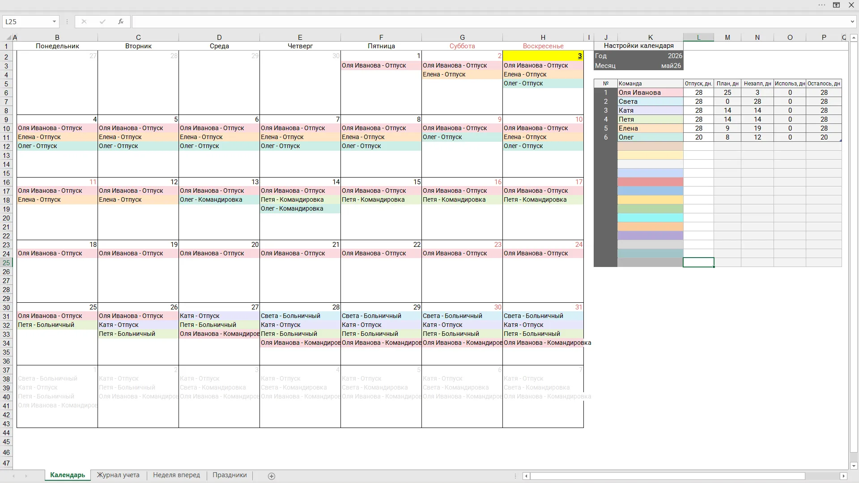Select team cell Олег in table

click(x=650, y=137)
